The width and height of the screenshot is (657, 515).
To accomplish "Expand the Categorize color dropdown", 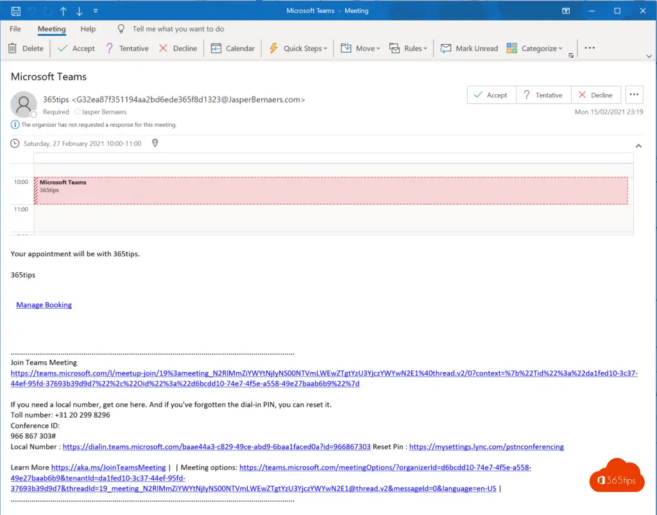I will [x=534, y=48].
